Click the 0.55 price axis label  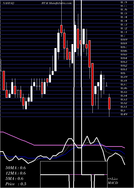pos(124,92)
